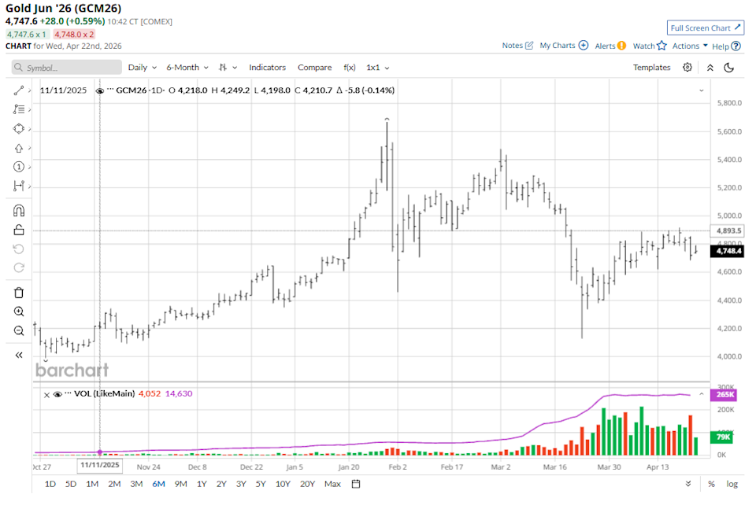Viewport: 756px width, 509px height.
Task: Open the Indicators menu
Action: coord(267,68)
